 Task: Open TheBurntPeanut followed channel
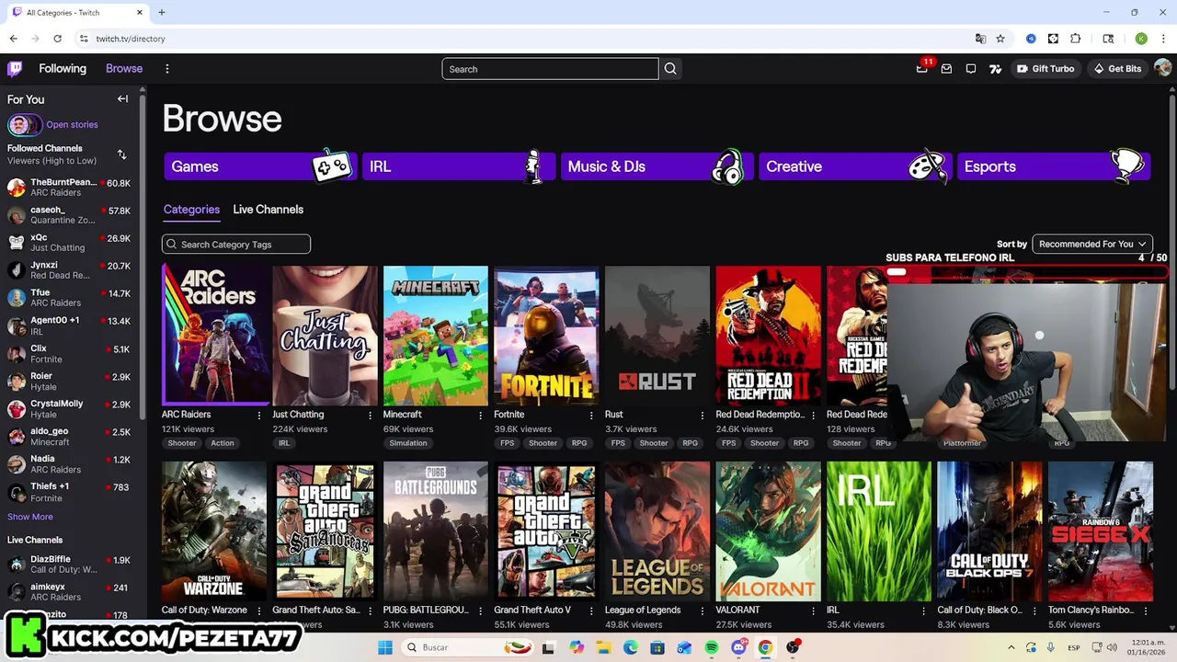[x=69, y=188]
